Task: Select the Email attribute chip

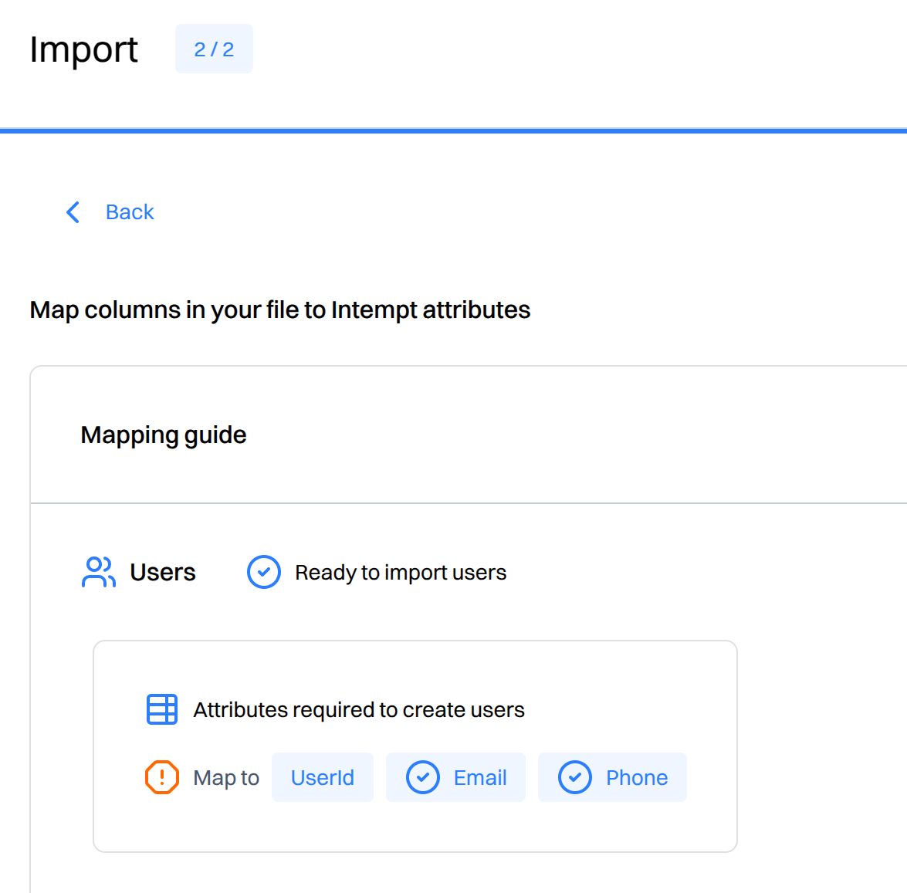Action: coord(455,776)
